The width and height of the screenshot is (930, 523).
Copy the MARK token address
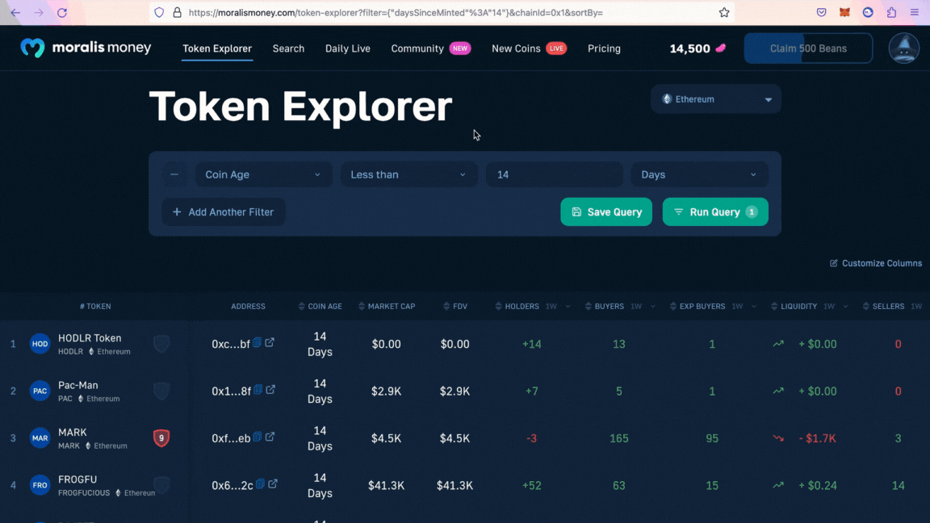point(257,437)
